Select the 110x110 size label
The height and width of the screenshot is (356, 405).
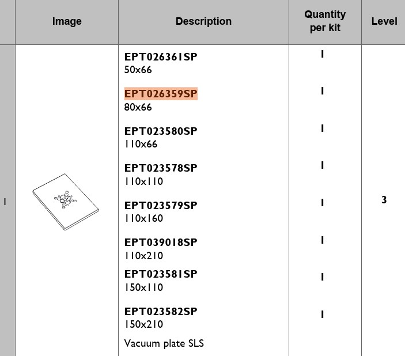[x=143, y=181]
